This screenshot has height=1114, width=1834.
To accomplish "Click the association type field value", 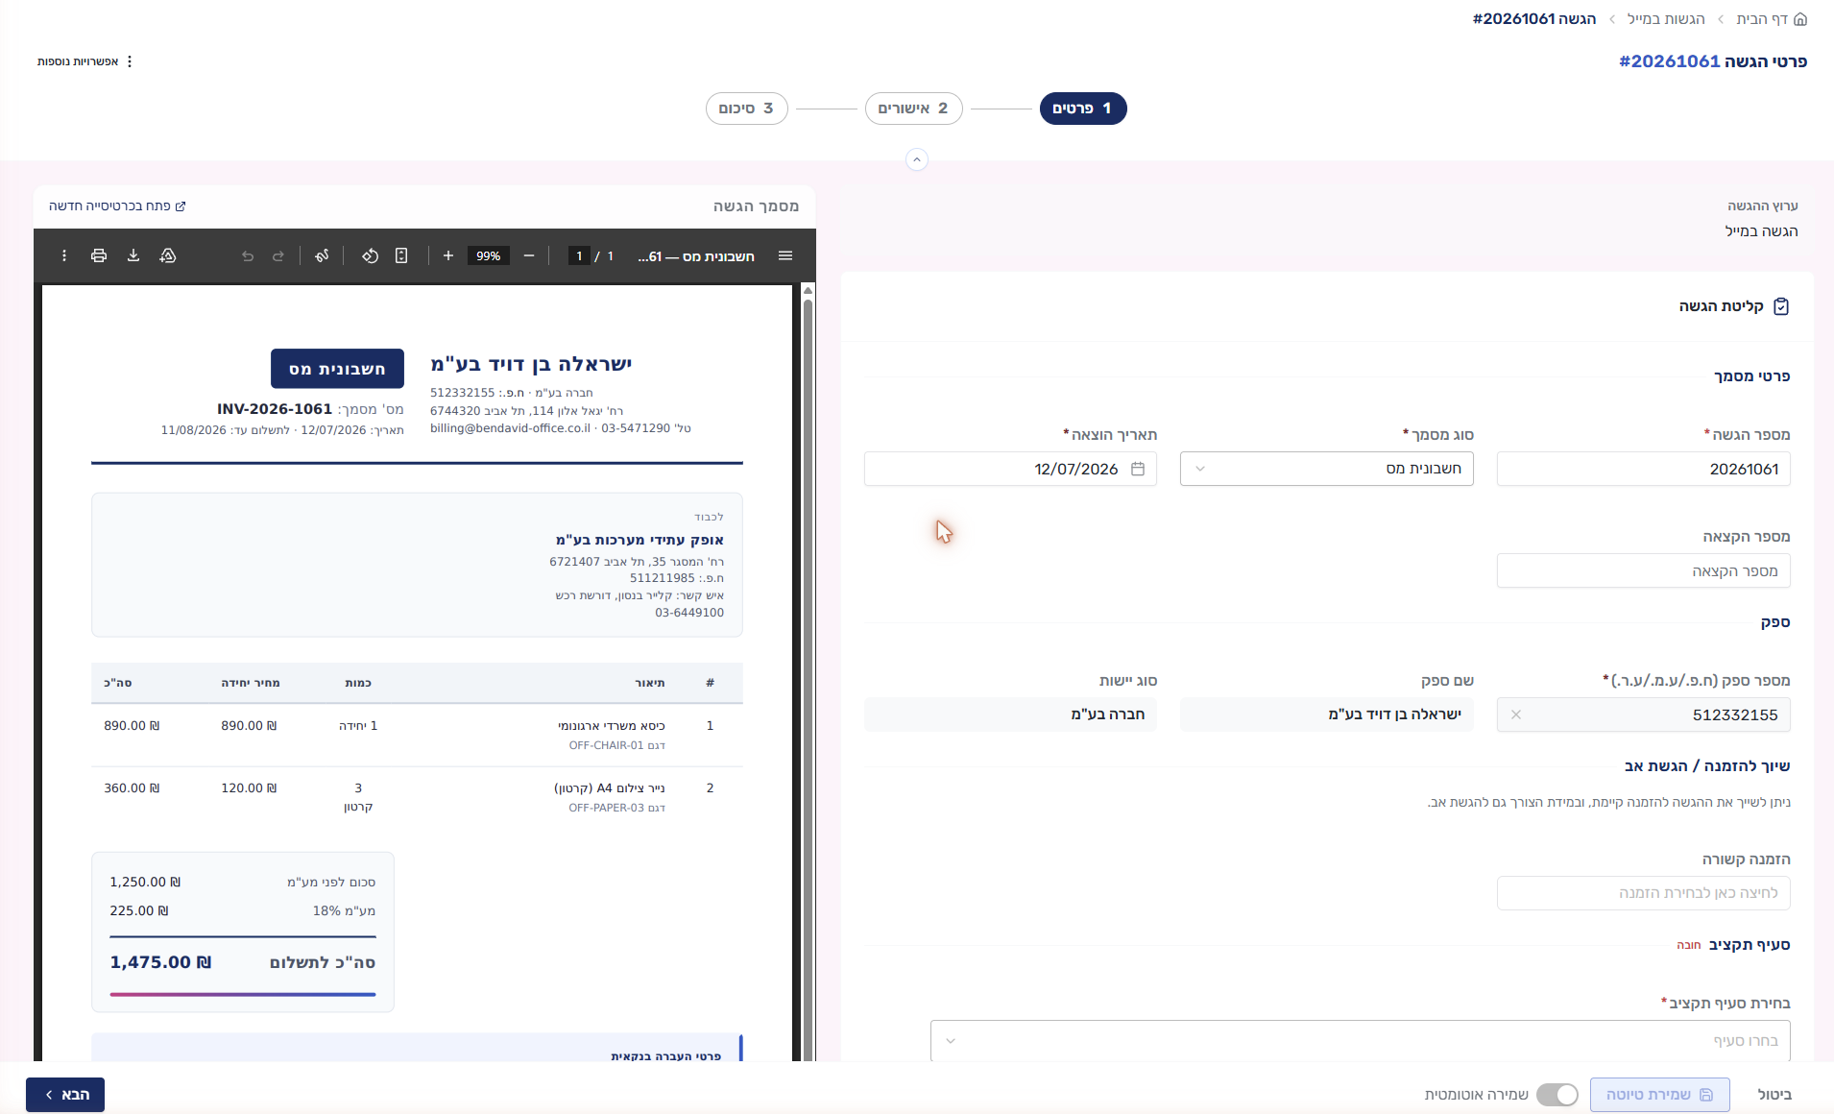I will pyautogui.click(x=1010, y=714).
